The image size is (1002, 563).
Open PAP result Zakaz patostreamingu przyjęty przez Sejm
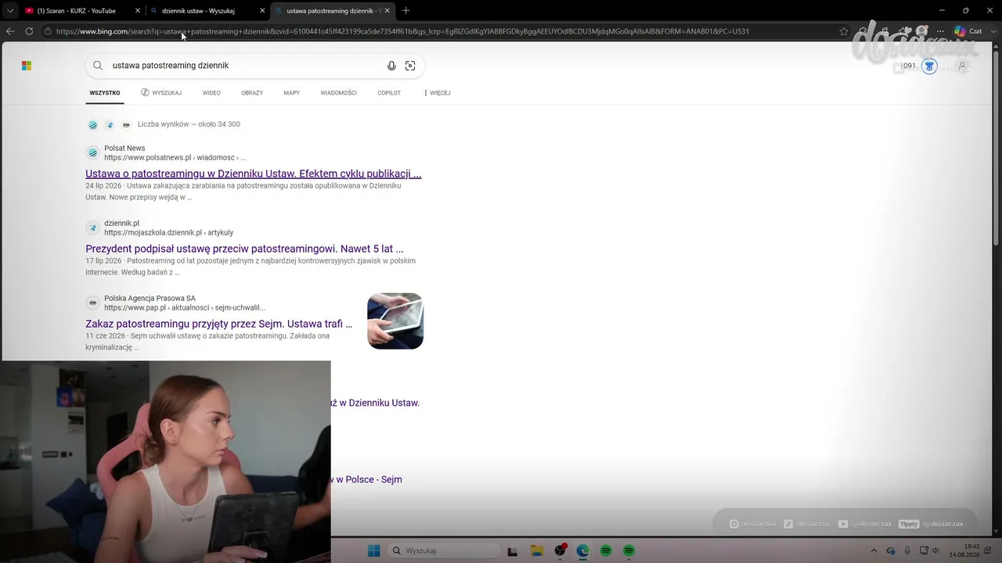pos(219,324)
